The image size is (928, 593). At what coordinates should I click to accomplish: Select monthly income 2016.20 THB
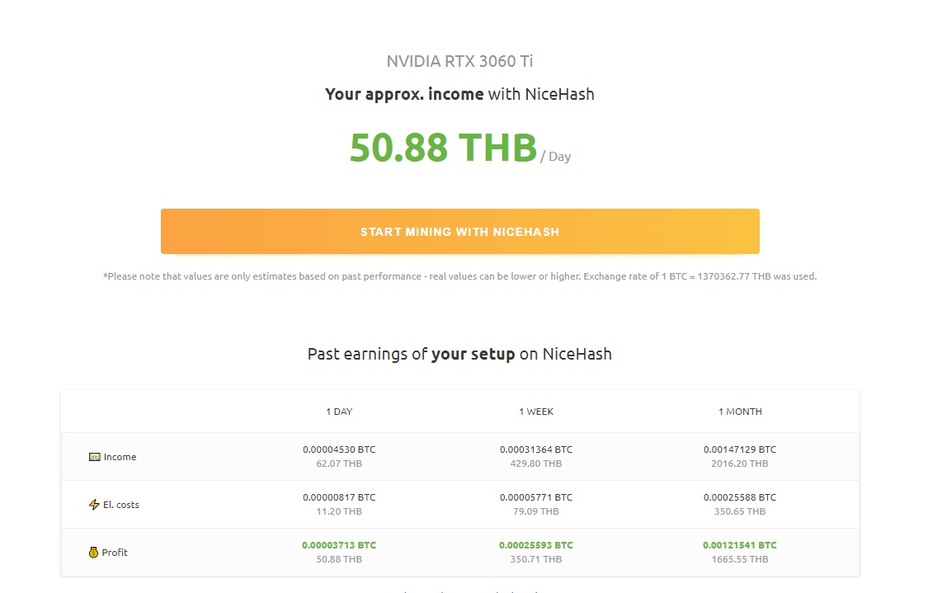click(x=740, y=464)
